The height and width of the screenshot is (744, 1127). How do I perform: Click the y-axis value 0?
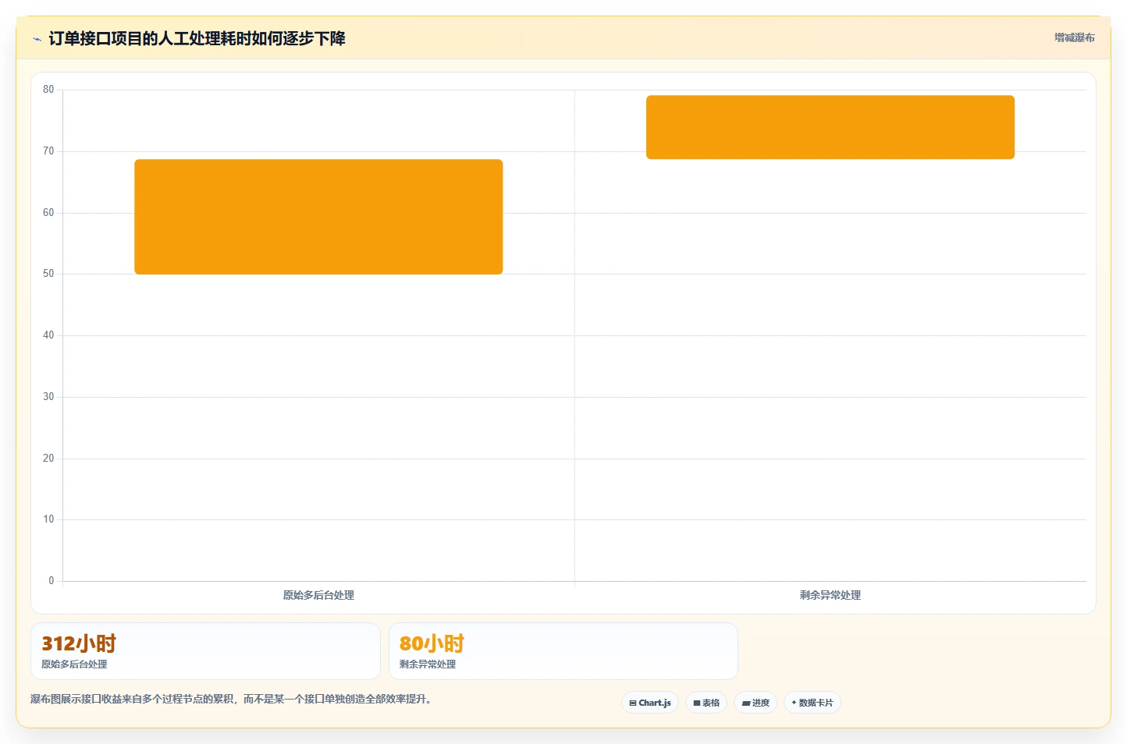tap(52, 580)
